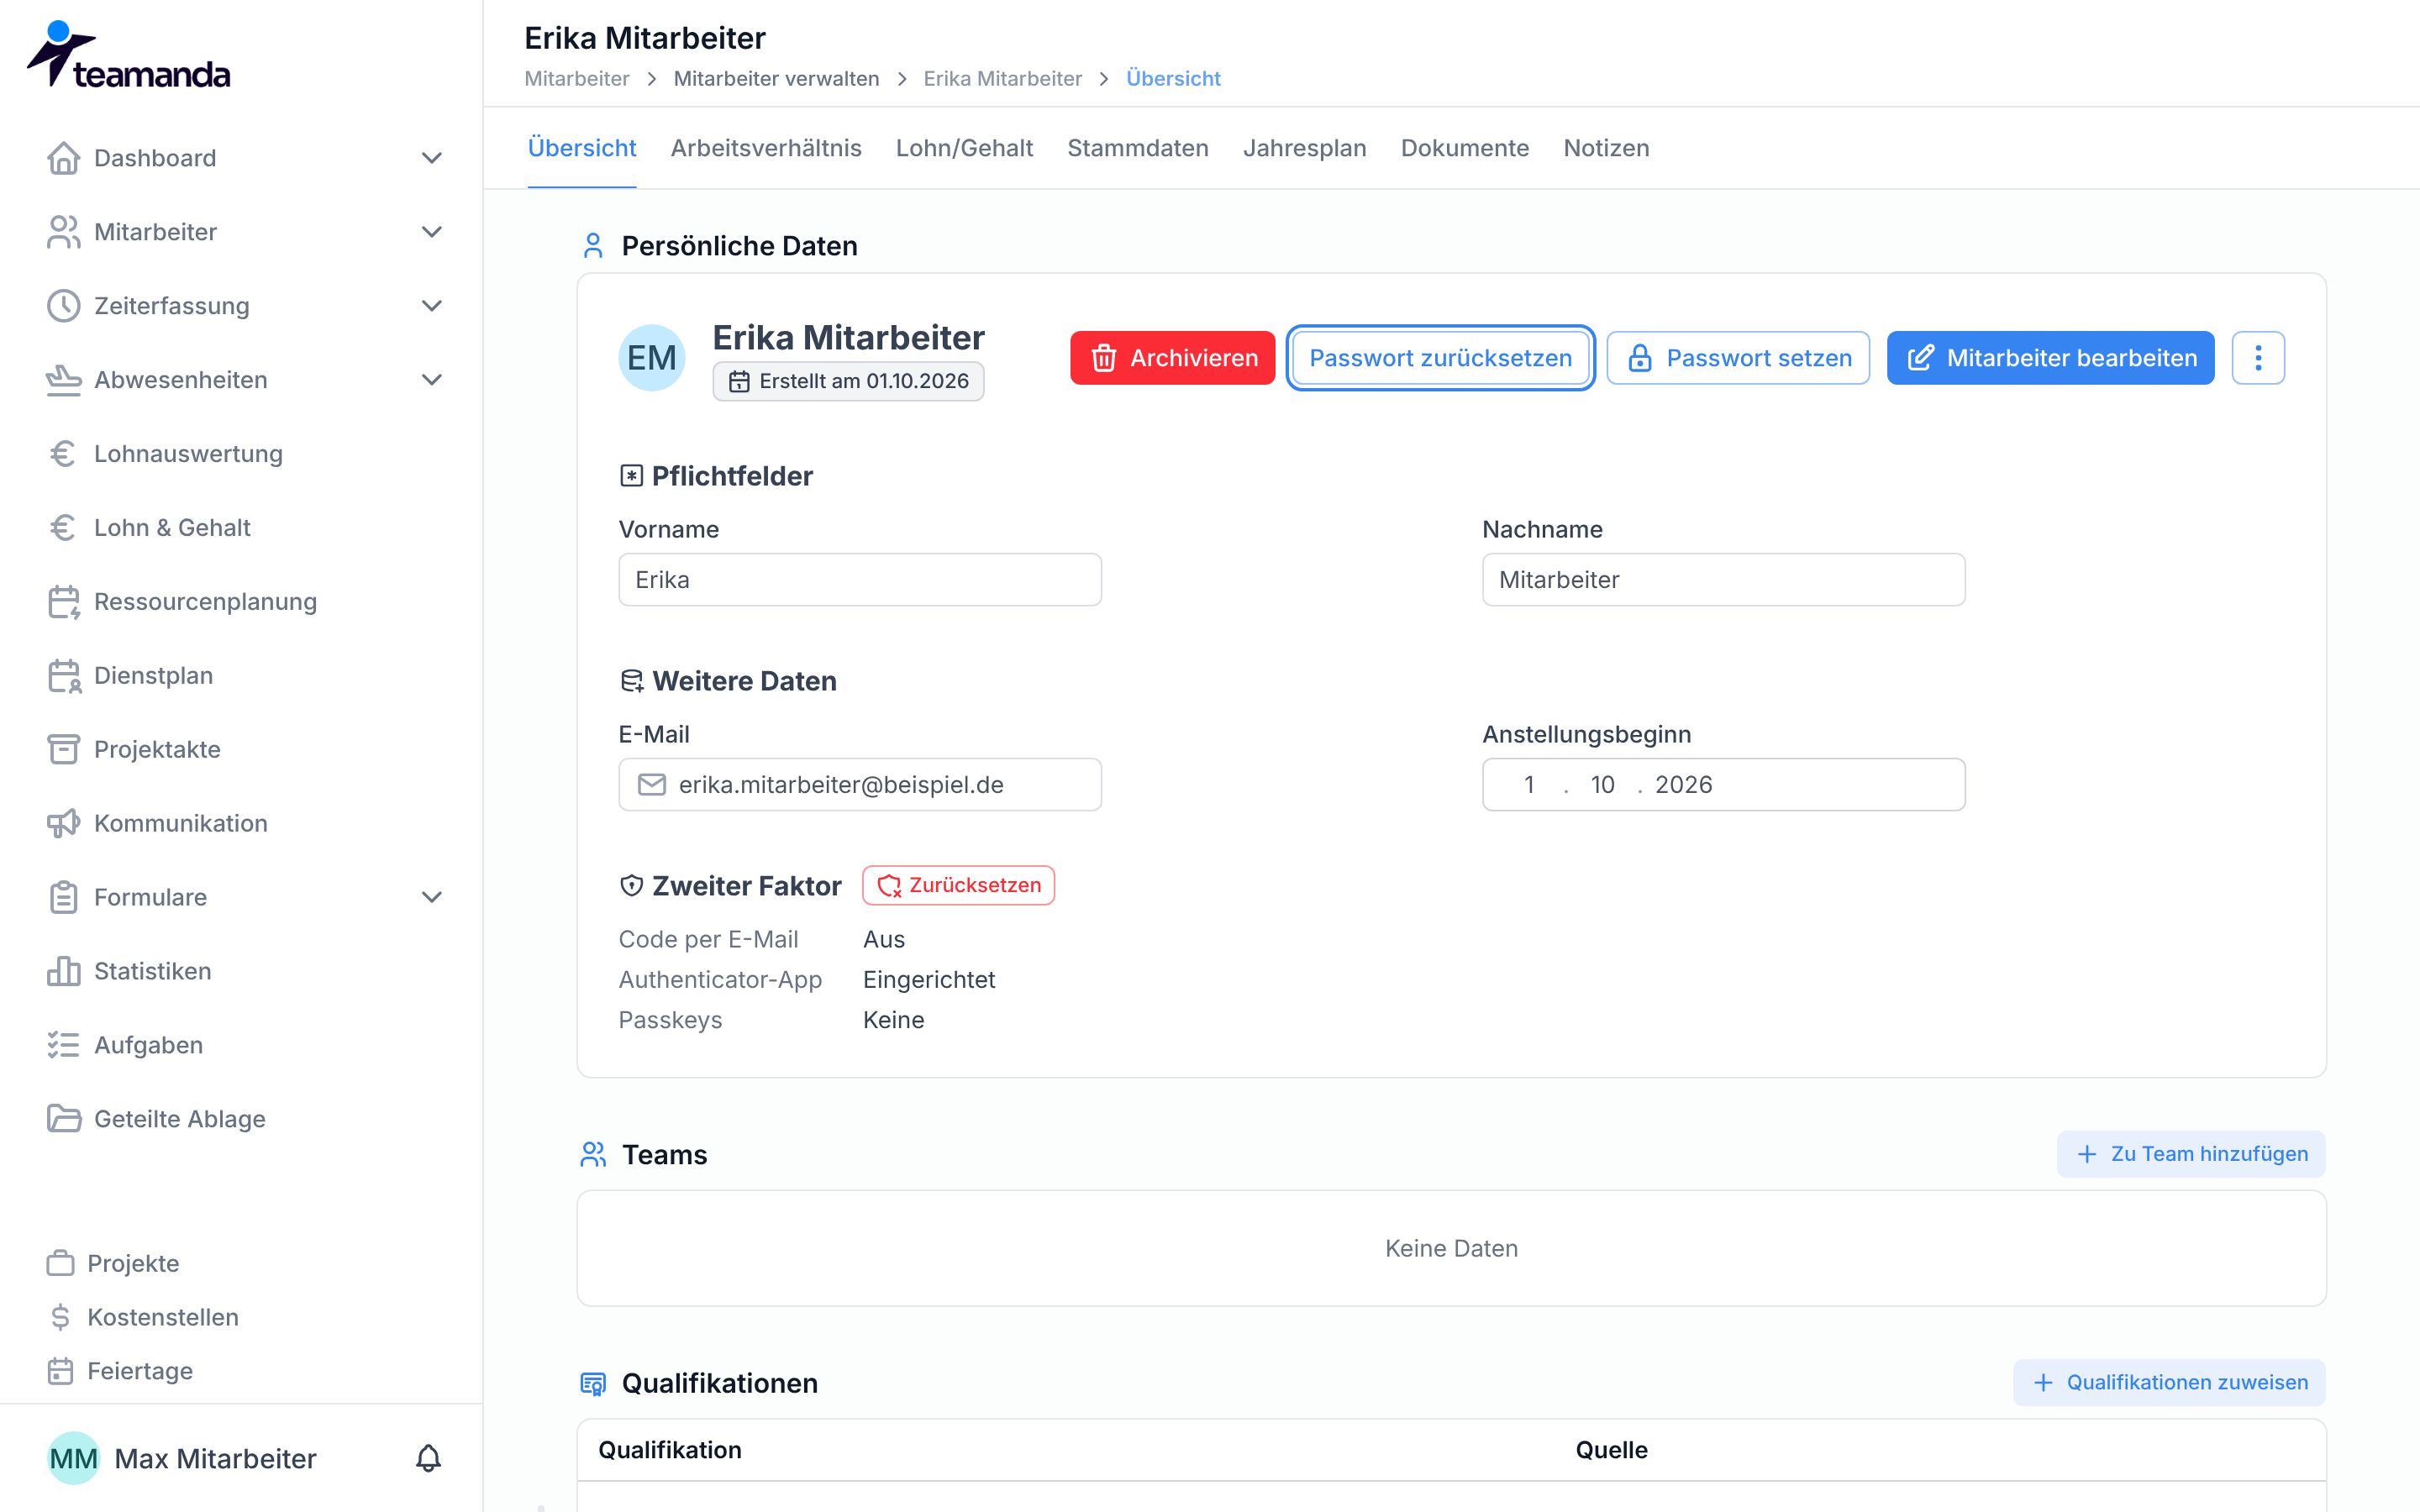2420x1512 pixels.
Task: Click the Statistiken bar chart icon
Action: click(63, 971)
